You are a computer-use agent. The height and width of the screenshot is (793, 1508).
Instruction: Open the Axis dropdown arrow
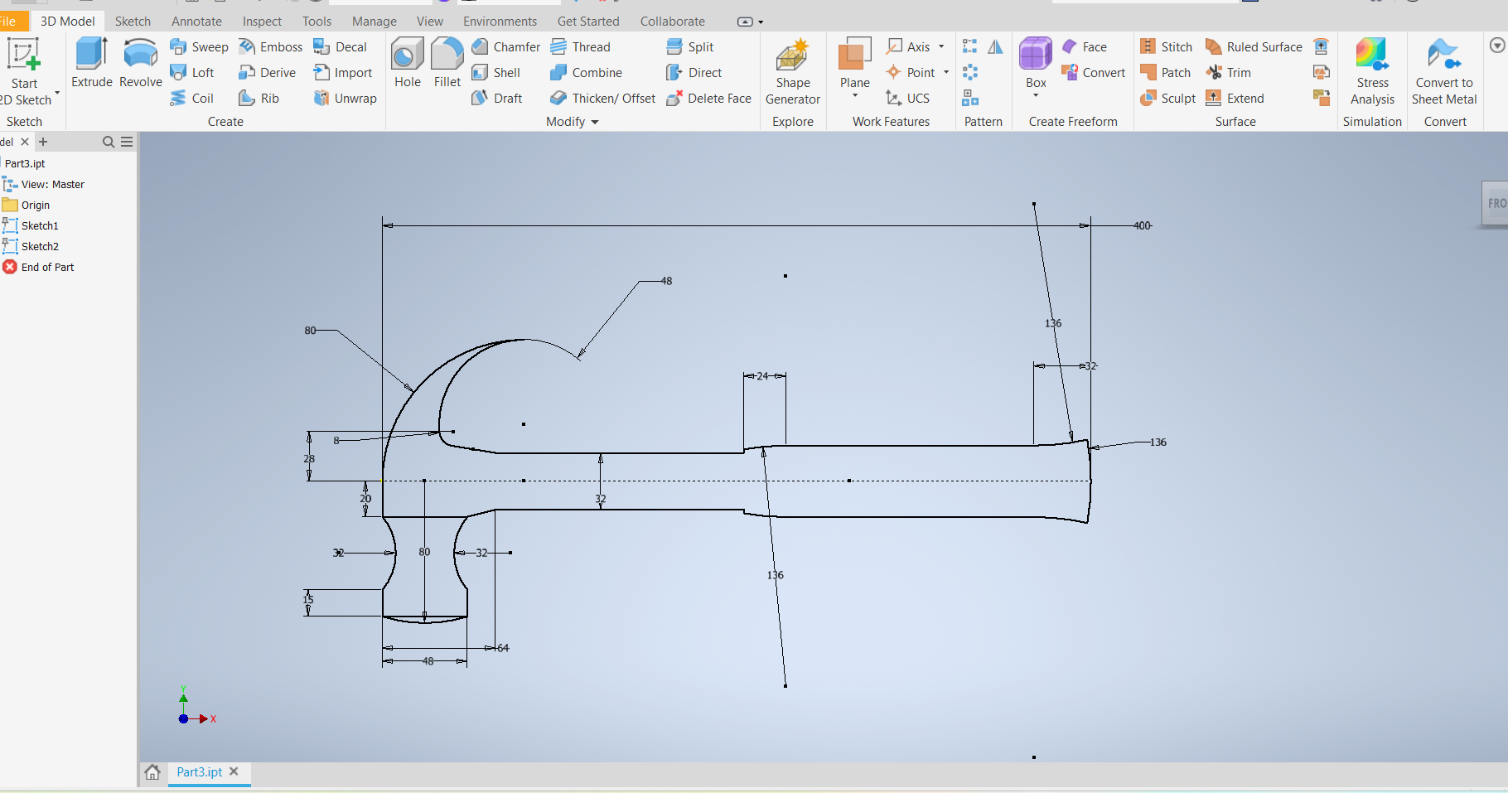[941, 47]
